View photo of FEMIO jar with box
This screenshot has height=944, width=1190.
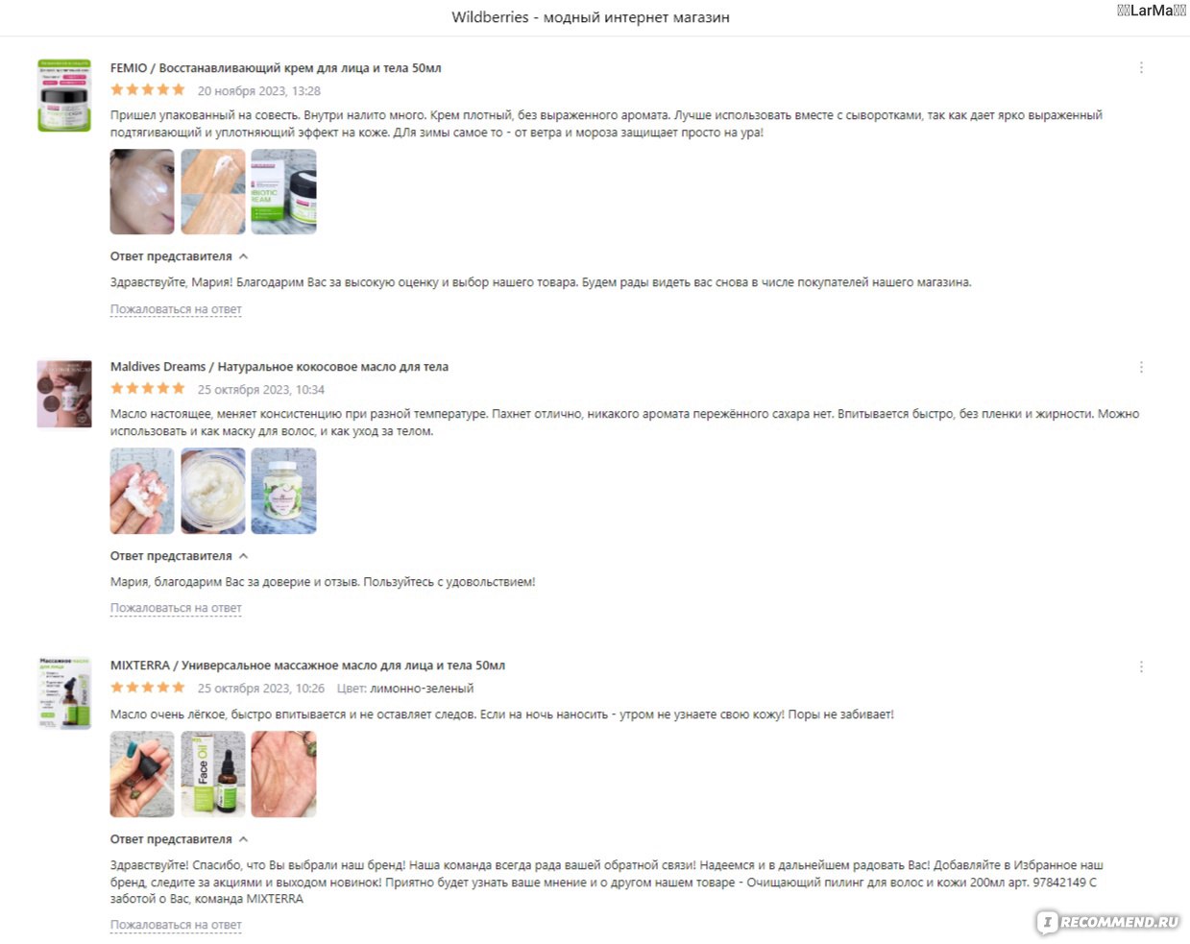[283, 192]
